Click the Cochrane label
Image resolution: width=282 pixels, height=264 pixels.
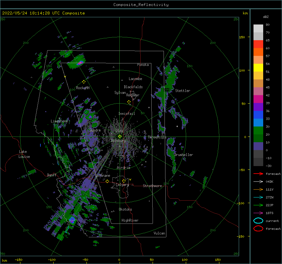point(102,175)
